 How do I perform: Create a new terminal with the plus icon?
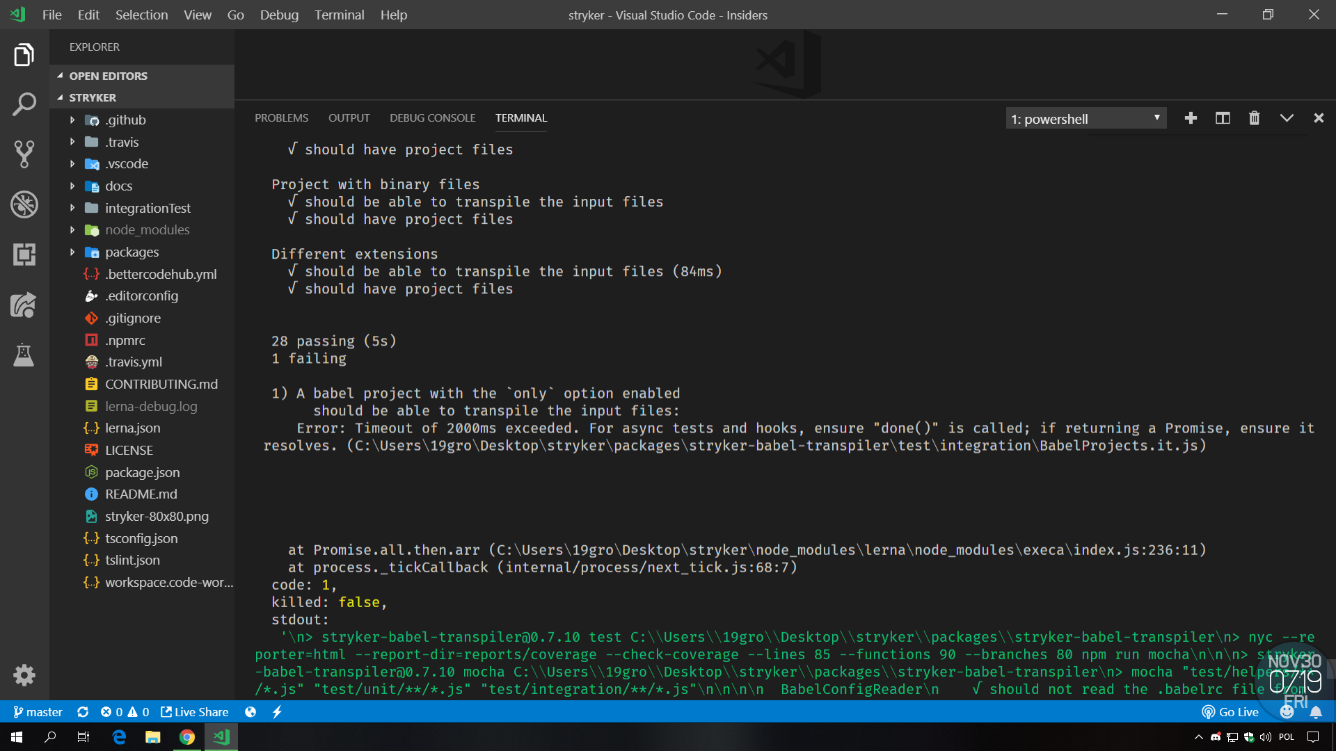point(1191,118)
